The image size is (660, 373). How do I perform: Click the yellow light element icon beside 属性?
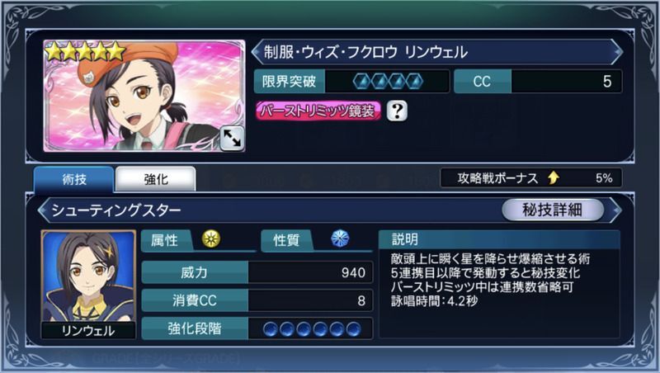[x=211, y=238]
